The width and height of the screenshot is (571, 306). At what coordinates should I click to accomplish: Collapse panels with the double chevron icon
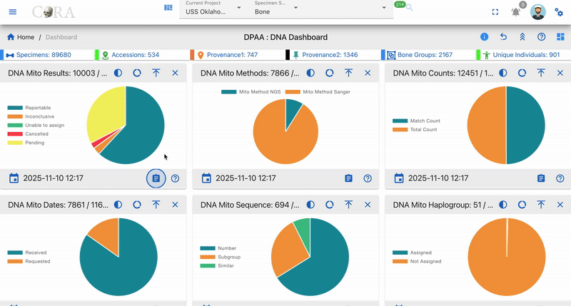[522, 37]
